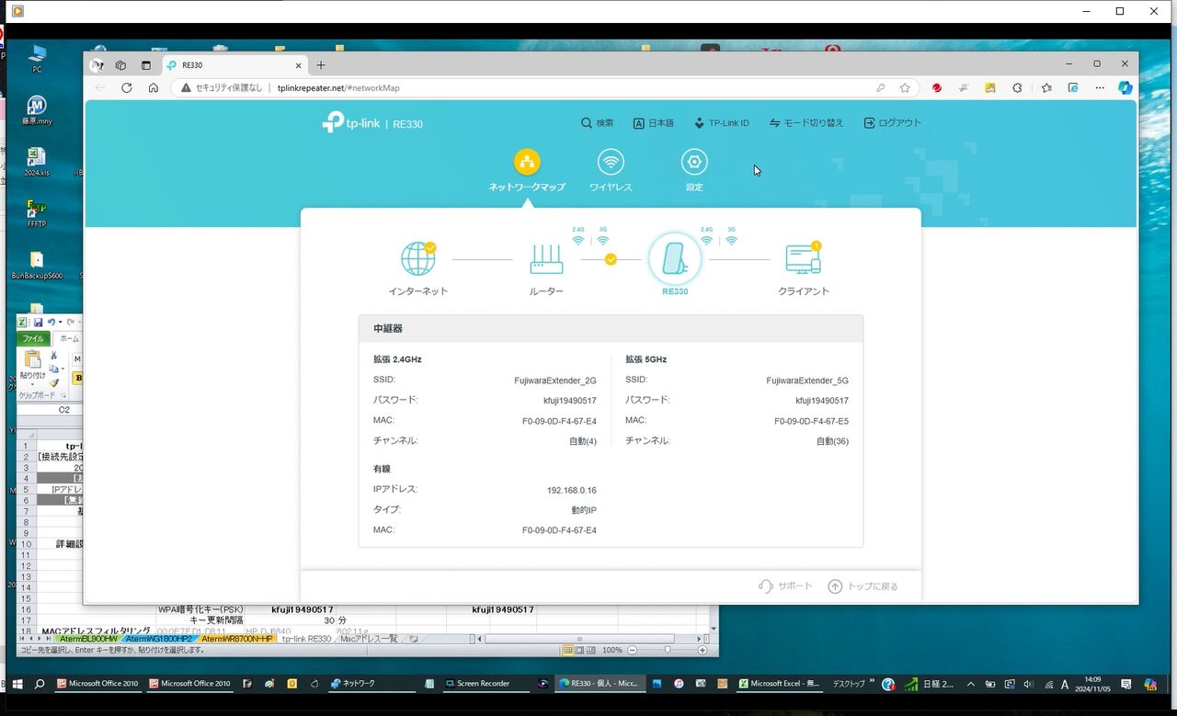The width and height of the screenshot is (1177, 716).
Task: Change language via 日本語 button
Action: point(653,123)
